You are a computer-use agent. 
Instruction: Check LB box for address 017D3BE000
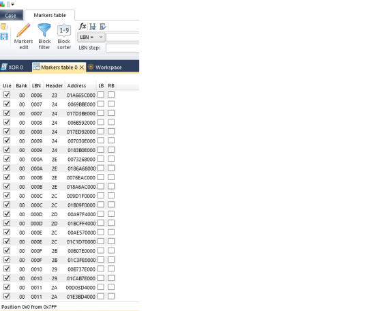click(101, 113)
